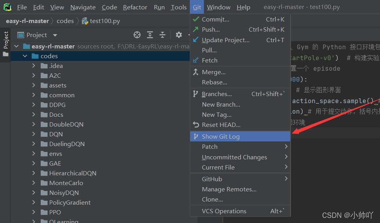
Task: Select the NoisyDQN folder row
Action: 100,193
